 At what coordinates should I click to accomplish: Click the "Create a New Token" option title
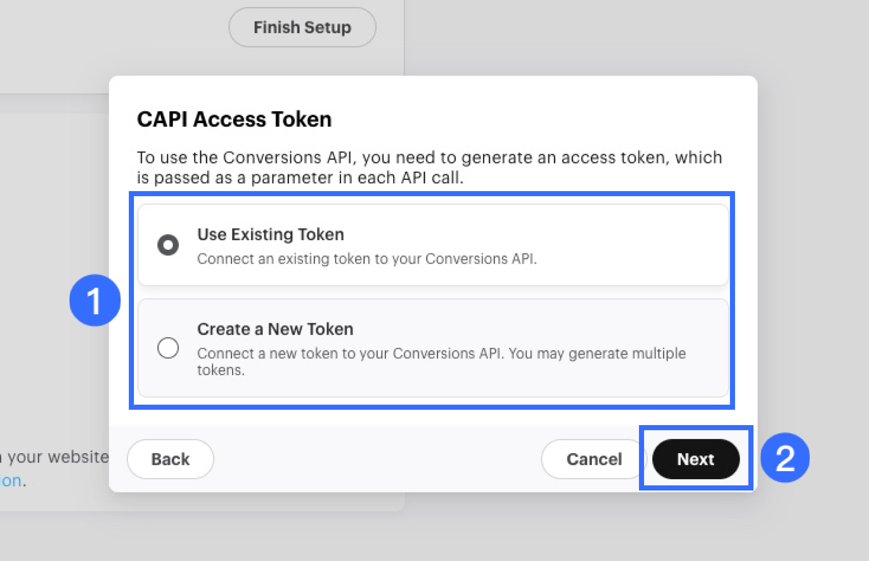pyautogui.click(x=275, y=329)
